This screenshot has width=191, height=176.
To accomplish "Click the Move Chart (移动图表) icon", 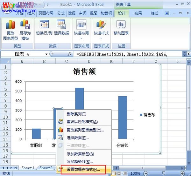I will [x=121, y=24].
